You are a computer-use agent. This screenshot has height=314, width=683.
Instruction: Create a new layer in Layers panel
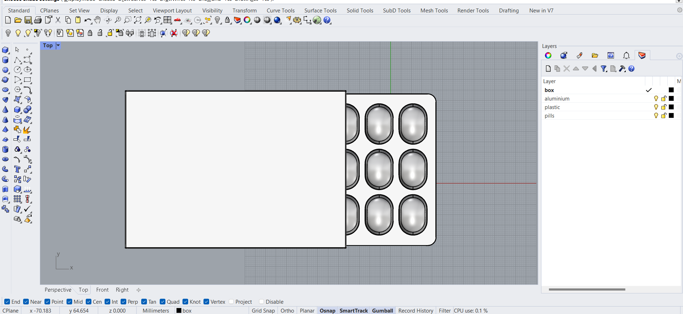[548, 69]
